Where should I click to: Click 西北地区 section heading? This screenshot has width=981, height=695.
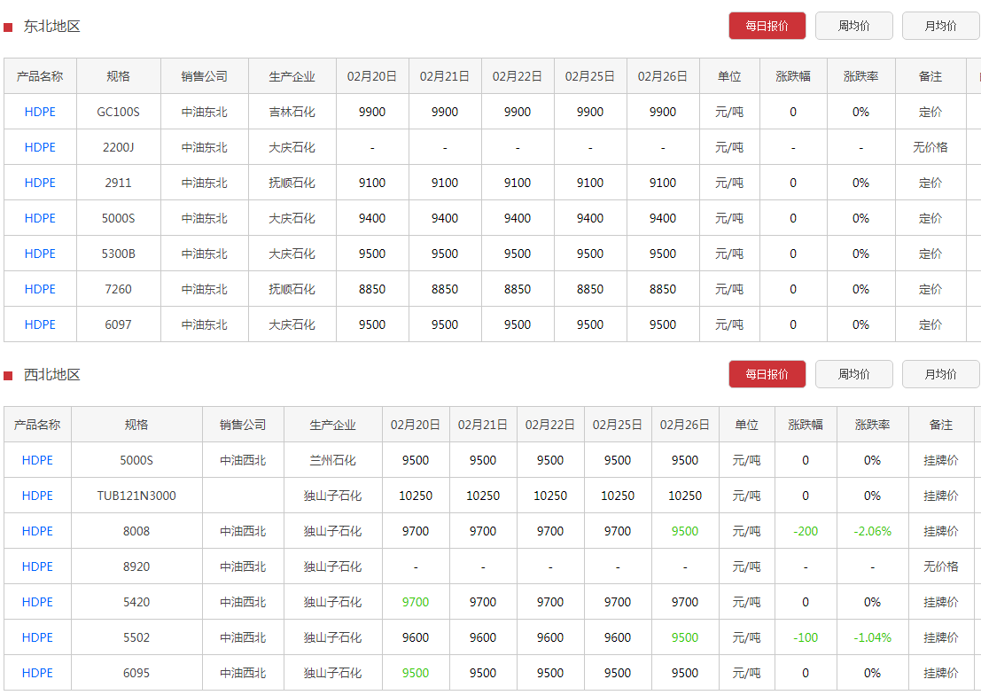click(x=52, y=374)
